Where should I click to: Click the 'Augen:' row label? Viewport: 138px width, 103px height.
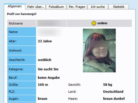(14, 99)
